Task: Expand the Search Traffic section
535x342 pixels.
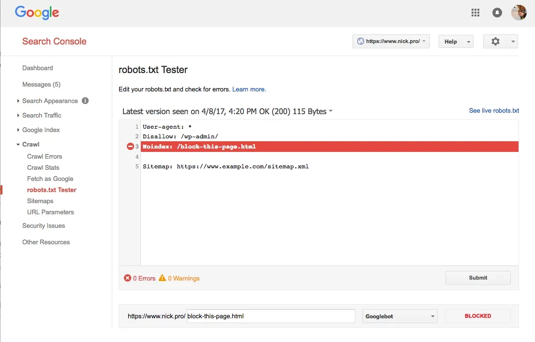Action: pos(42,115)
